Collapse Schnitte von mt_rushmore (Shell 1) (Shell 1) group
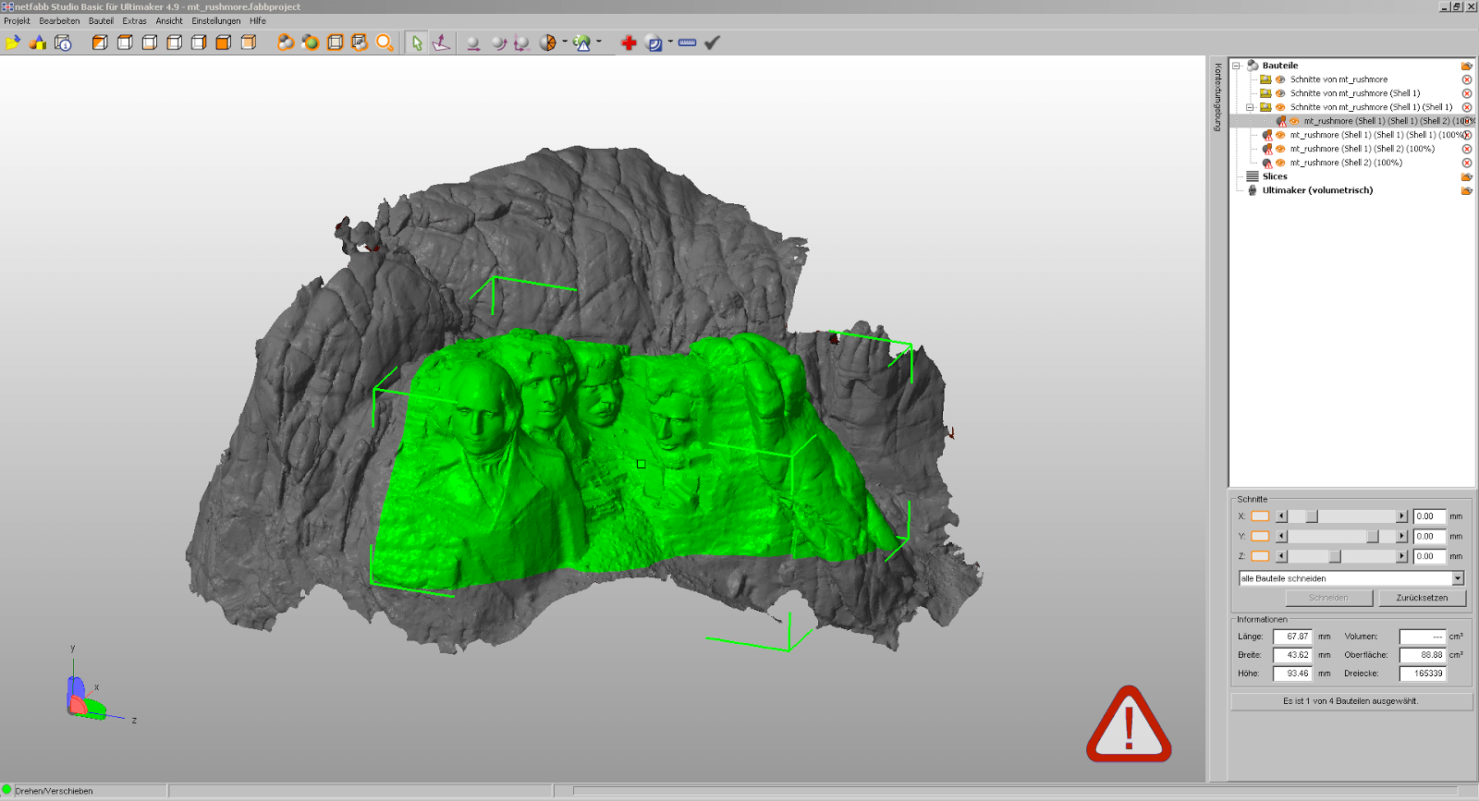 (x=1251, y=107)
